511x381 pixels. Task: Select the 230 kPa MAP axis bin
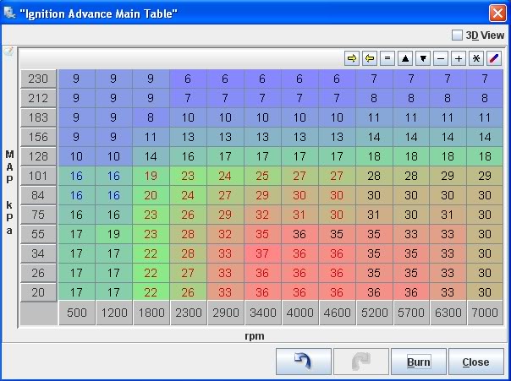[38, 79]
